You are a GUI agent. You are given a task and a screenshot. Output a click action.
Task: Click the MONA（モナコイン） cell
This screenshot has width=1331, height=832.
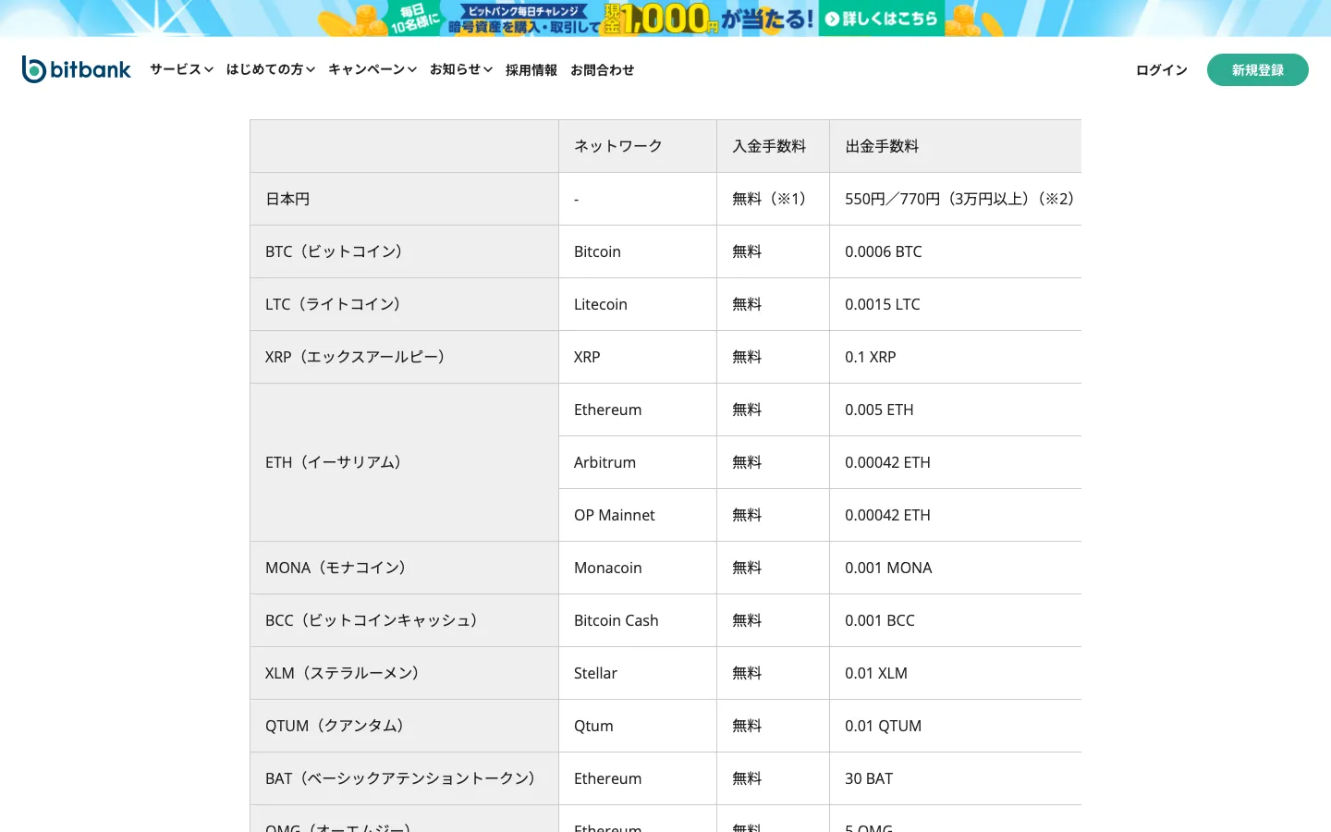[x=404, y=568]
